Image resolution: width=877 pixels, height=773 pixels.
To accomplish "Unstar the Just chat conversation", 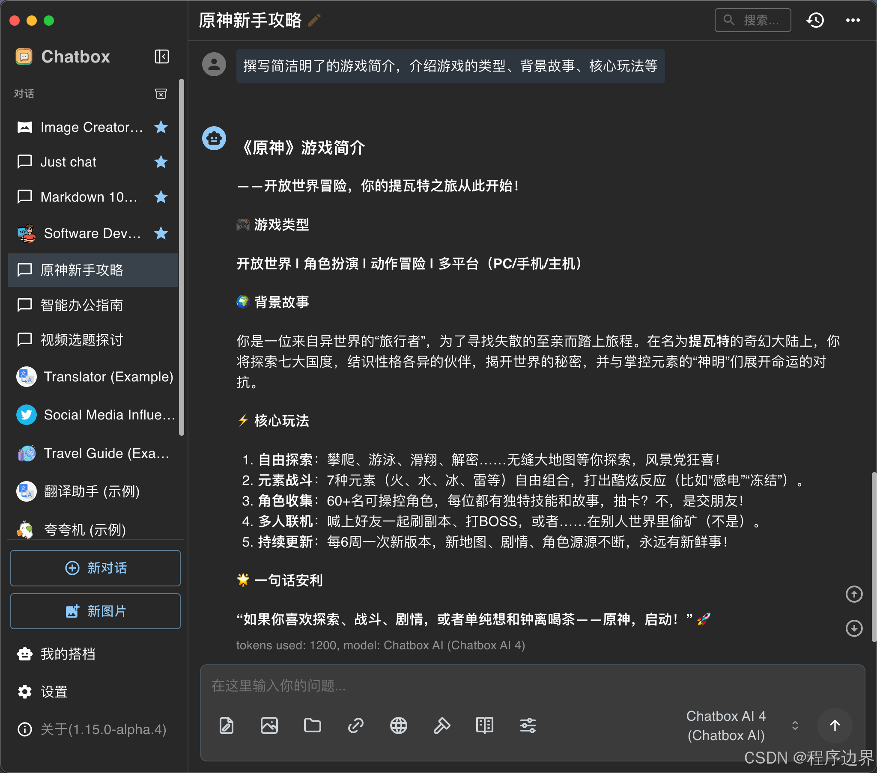I will [161, 162].
